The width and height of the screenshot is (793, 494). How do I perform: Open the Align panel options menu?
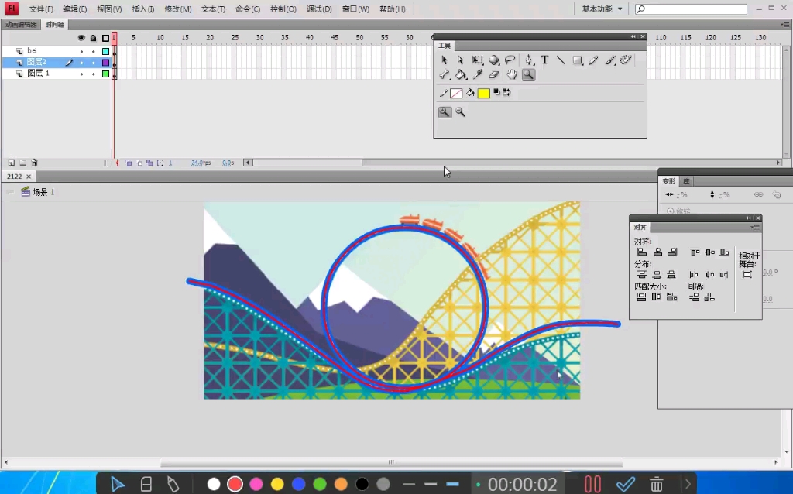pyautogui.click(x=756, y=227)
